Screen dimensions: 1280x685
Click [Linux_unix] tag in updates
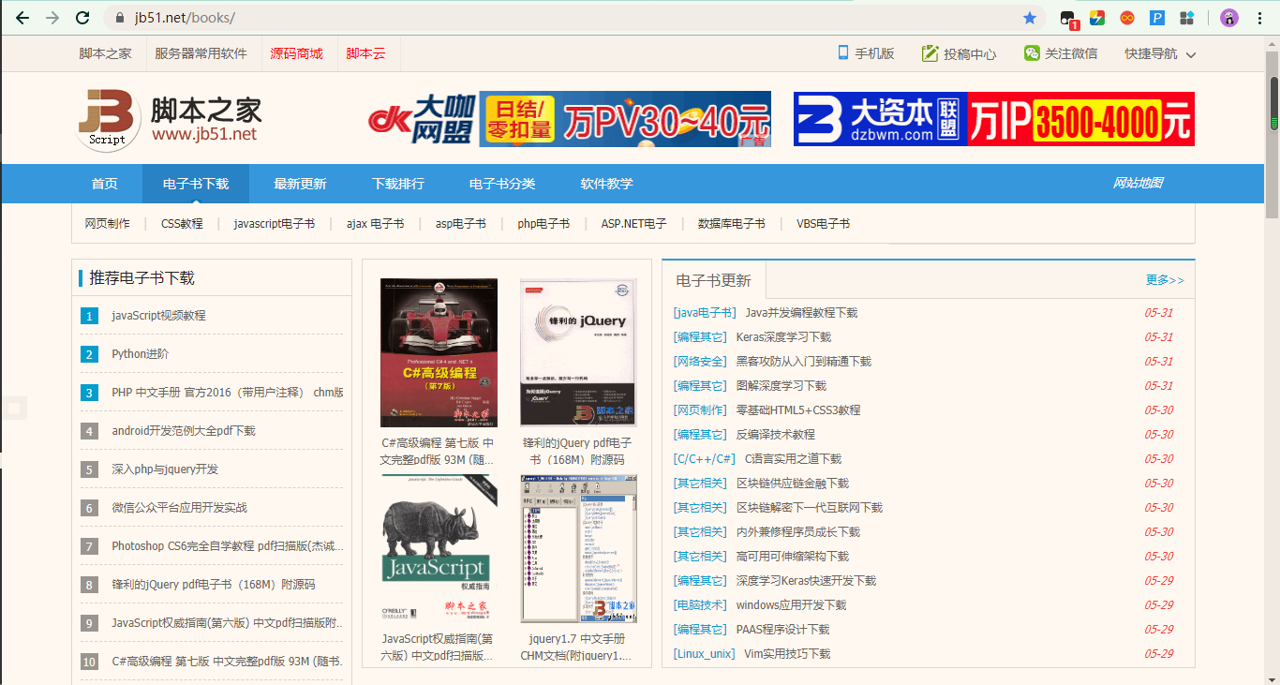(x=704, y=654)
